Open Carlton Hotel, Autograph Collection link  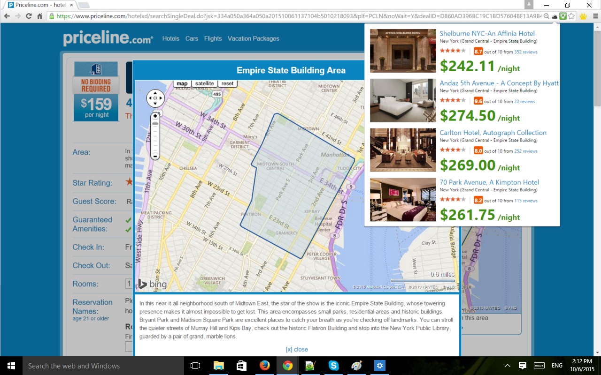[x=493, y=133]
